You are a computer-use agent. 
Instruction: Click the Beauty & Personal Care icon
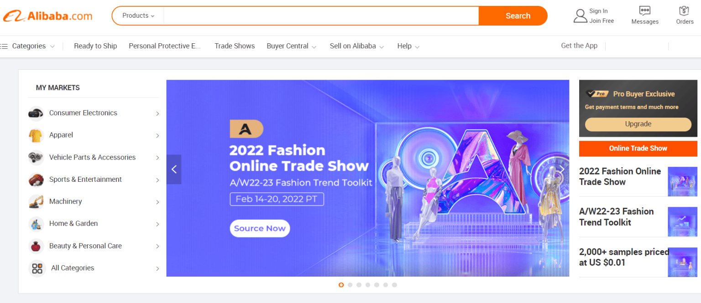pyautogui.click(x=36, y=246)
